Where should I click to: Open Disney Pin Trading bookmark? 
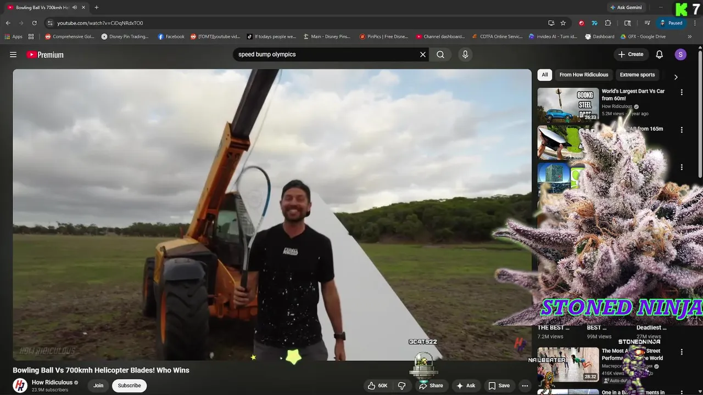point(125,37)
